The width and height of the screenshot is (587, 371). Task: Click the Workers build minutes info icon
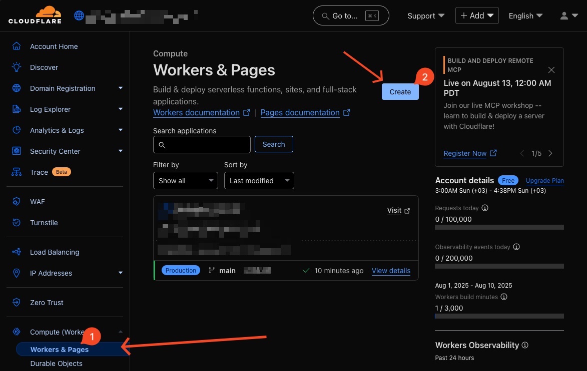(x=504, y=297)
